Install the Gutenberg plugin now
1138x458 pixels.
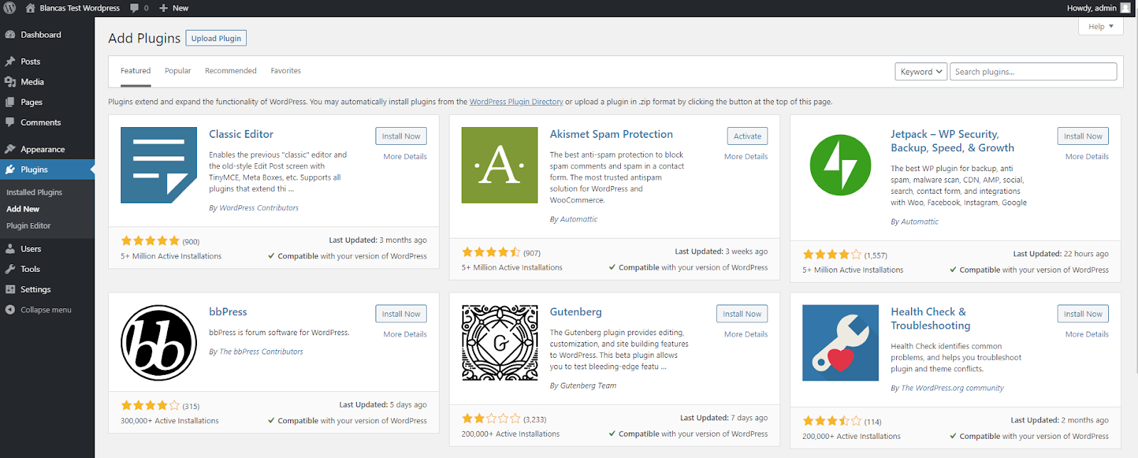[742, 314]
